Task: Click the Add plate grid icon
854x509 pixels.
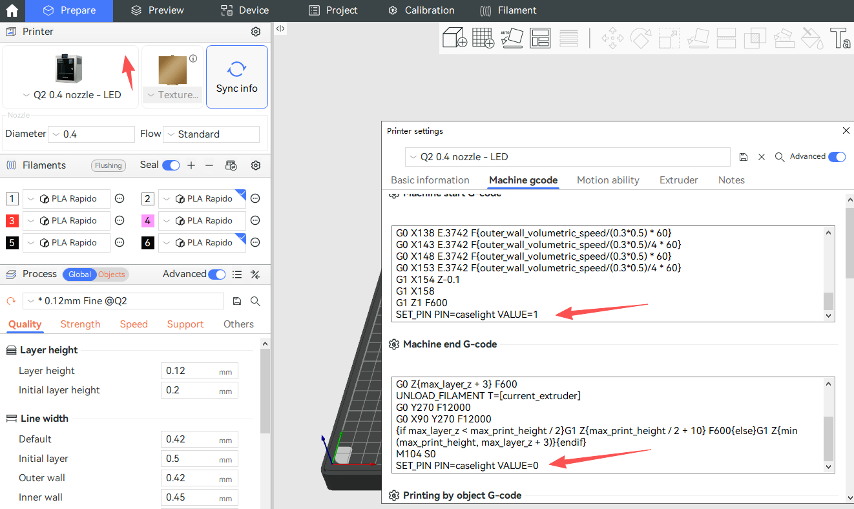Action: 483,37
